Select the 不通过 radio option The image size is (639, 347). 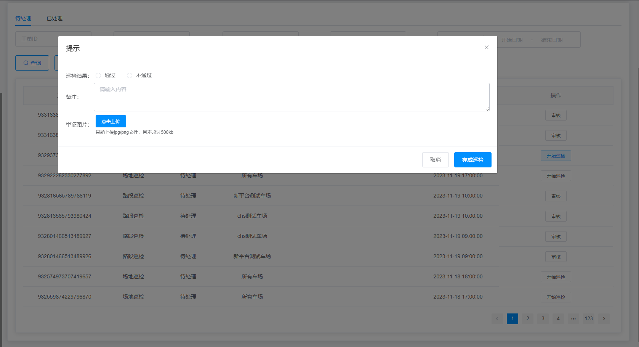pyautogui.click(x=130, y=76)
